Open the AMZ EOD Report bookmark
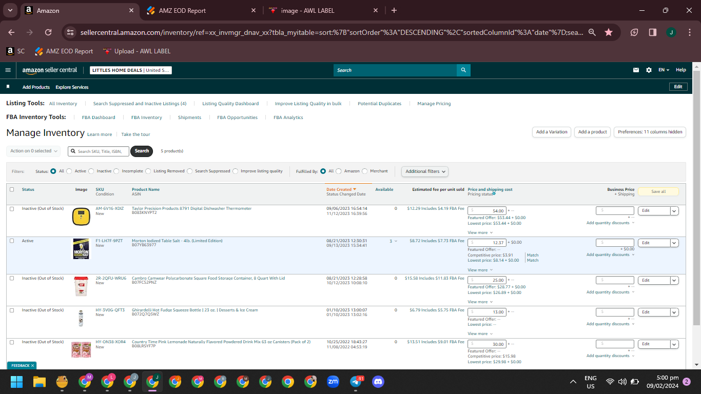 [64, 51]
